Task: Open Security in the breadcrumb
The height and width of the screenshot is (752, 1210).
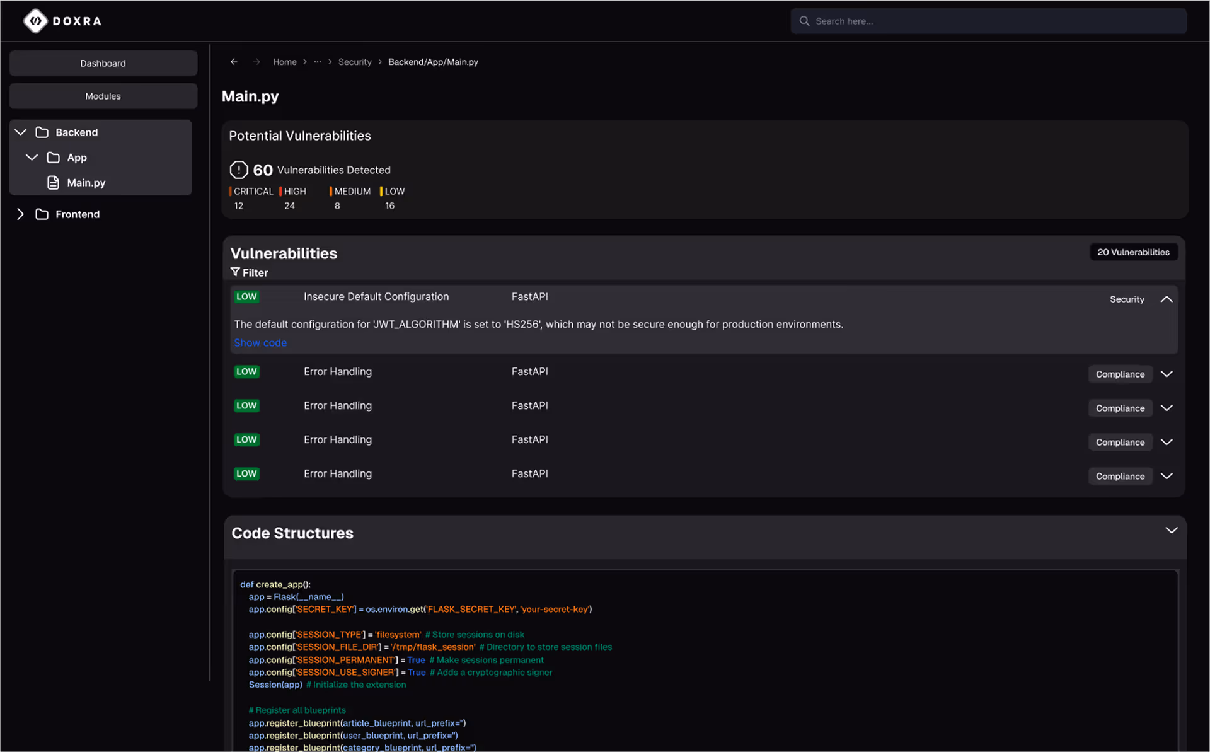Action: click(x=355, y=62)
